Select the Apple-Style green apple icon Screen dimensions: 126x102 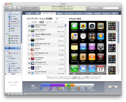tap(74, 57)
